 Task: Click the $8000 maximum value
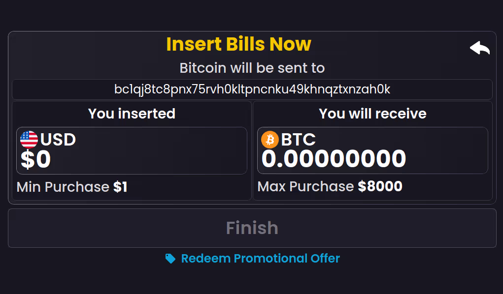point(380,186)
